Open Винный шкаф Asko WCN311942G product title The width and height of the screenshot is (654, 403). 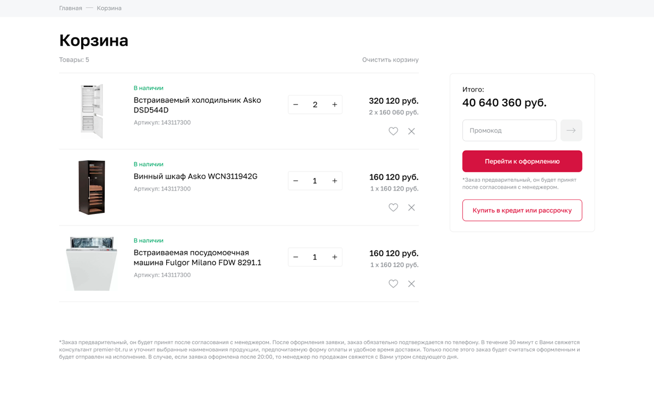196,176
